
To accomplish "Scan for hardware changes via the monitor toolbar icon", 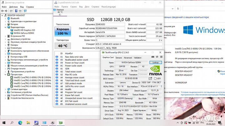I will [25, 11].
